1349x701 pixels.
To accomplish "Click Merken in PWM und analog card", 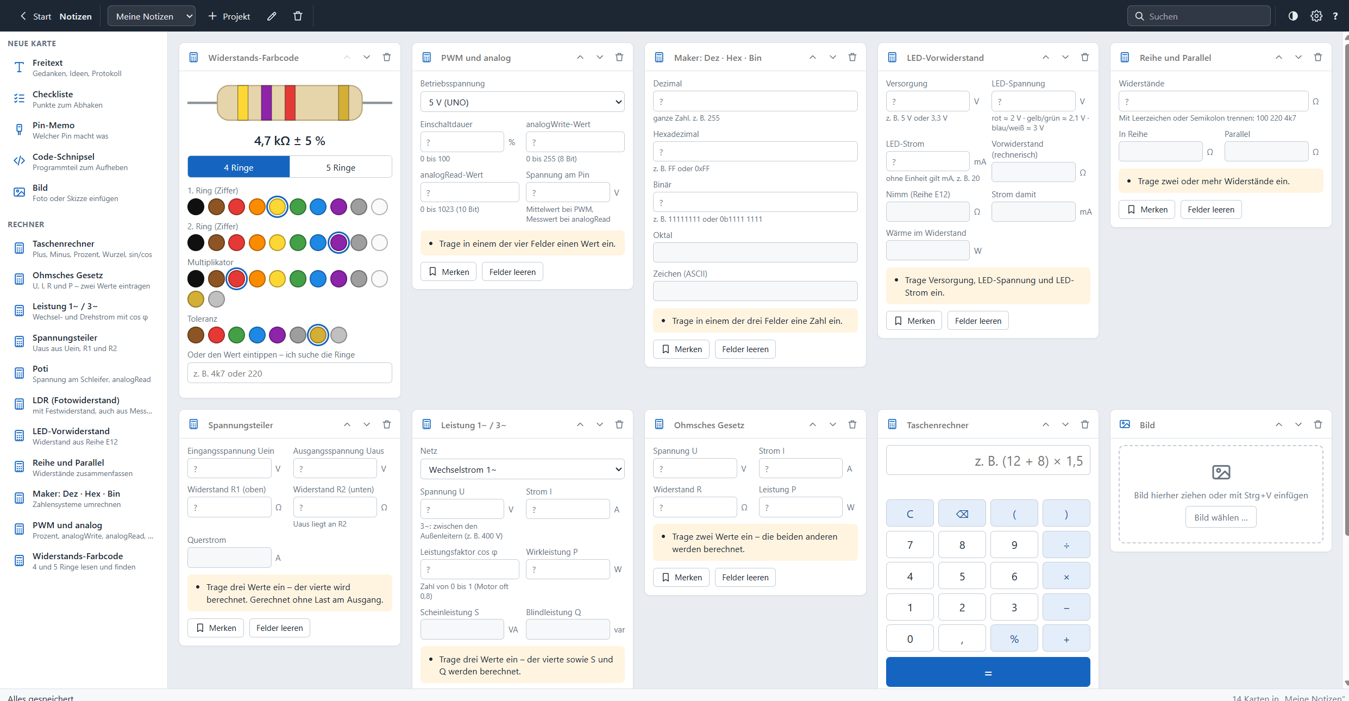I will (x=449, y=272).
